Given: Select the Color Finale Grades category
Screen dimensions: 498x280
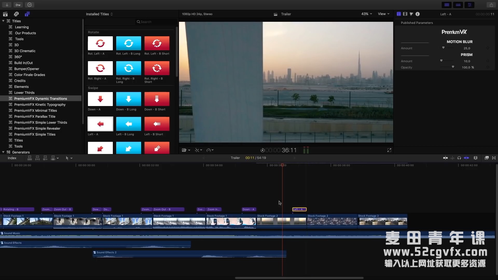Looking at the screenshot, I should point(30,75).
